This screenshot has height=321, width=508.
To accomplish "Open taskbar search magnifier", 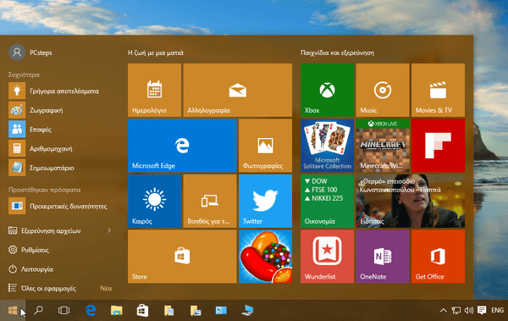I will click(39, 310).
